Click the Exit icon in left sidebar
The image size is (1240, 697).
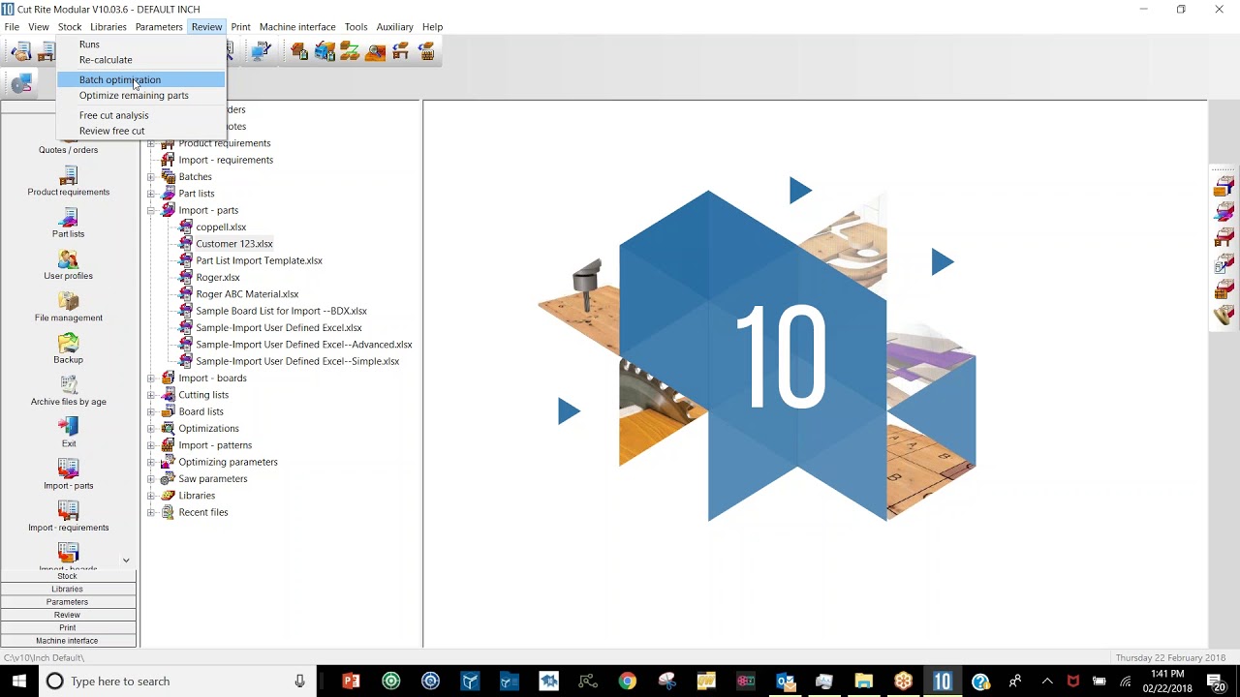click(x=68, y=427)
